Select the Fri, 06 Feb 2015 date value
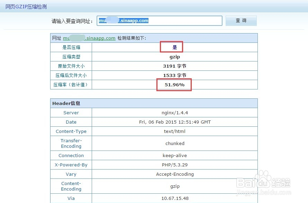308x203 pixels. pyautogui.click(x=175, y=122)
